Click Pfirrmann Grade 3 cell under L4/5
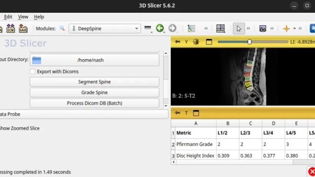The width and height of the screenshot is (315, 177). pos(296,144)
